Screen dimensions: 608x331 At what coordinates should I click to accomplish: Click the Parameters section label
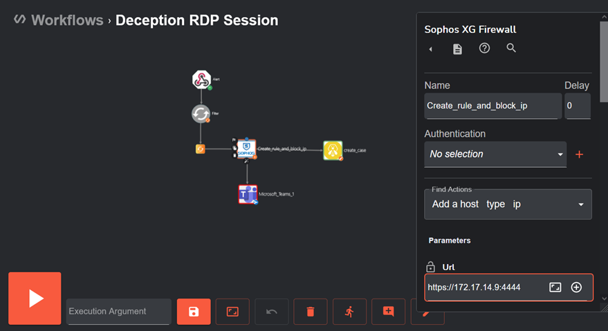(450, 240)
